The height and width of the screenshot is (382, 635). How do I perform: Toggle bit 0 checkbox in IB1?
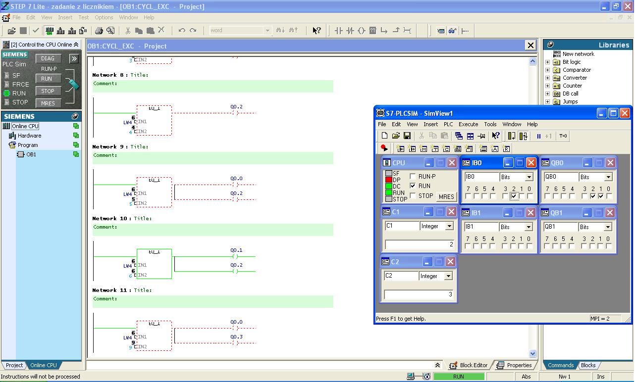530,246
